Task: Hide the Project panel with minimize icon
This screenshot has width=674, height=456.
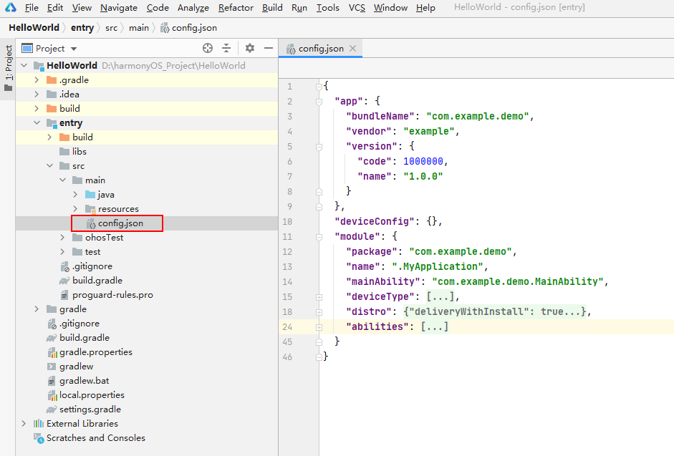Action: 269,48
